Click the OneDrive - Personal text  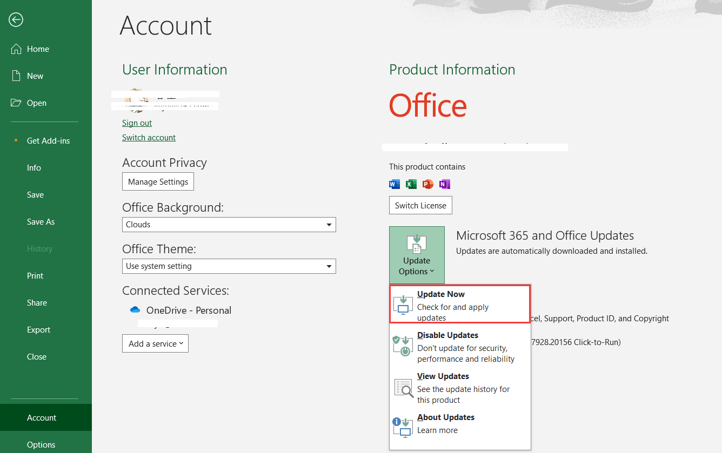click(x=189, y=310)
